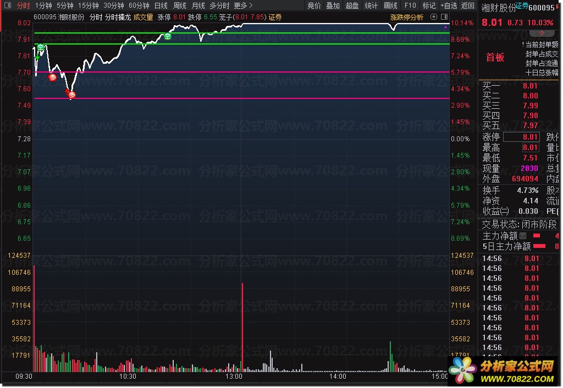563x388 pixels.
Task: Click the 标记 mark button
Action: tap(429, 5)
